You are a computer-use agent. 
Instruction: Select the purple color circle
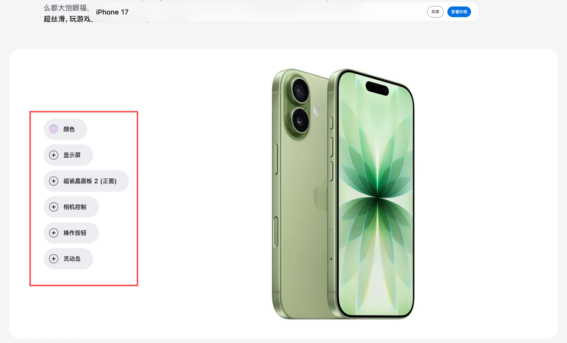point(54,129)
